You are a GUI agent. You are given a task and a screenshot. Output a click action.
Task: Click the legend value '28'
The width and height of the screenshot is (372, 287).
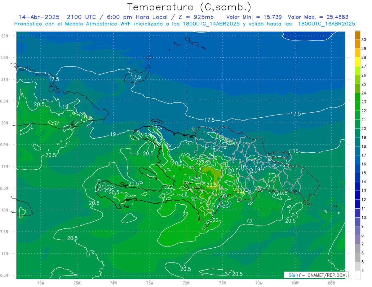[364, 57]
